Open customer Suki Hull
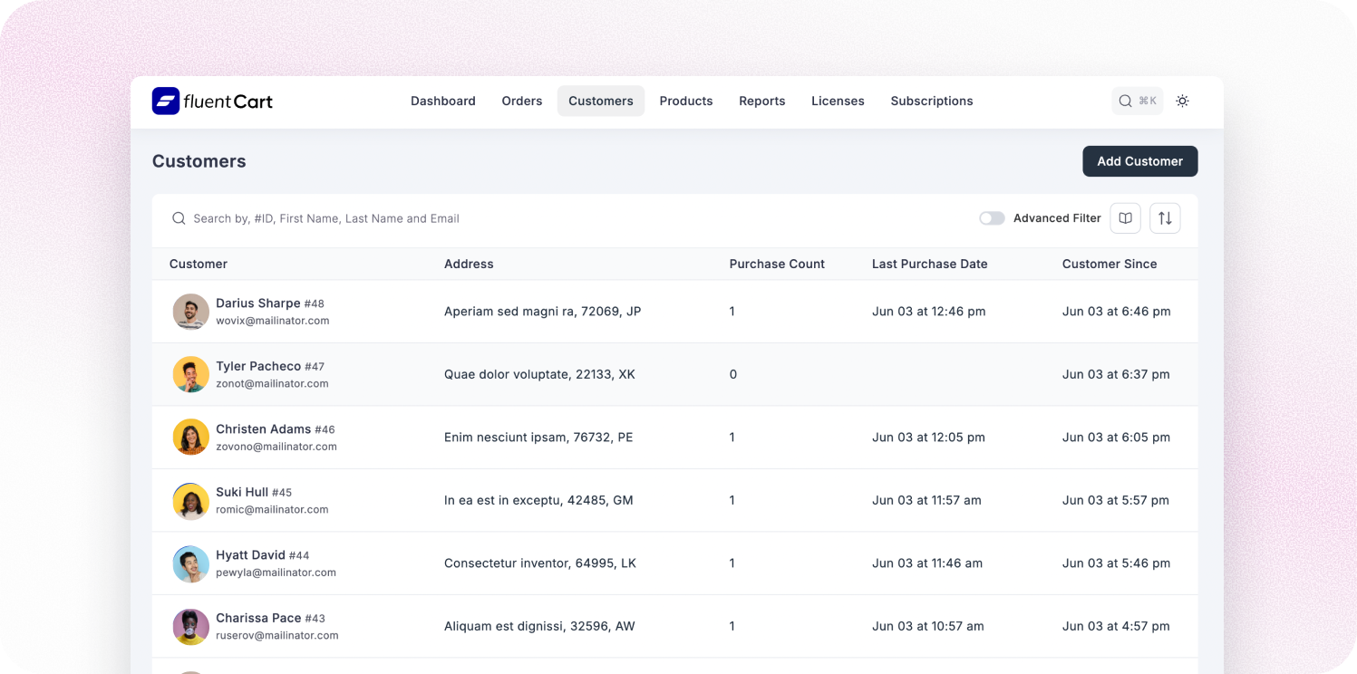The height and width of the screenshot is (674, 1357). [x=242, y=492]
